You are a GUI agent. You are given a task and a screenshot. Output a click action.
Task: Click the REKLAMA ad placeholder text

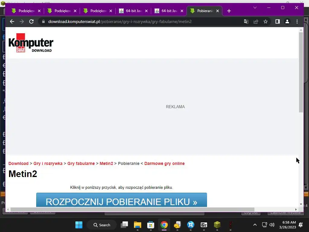tap(175, 107)
